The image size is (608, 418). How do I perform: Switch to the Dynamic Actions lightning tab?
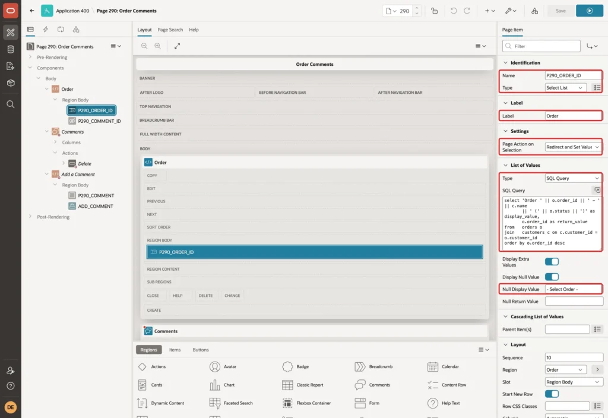tap(45, 30)
